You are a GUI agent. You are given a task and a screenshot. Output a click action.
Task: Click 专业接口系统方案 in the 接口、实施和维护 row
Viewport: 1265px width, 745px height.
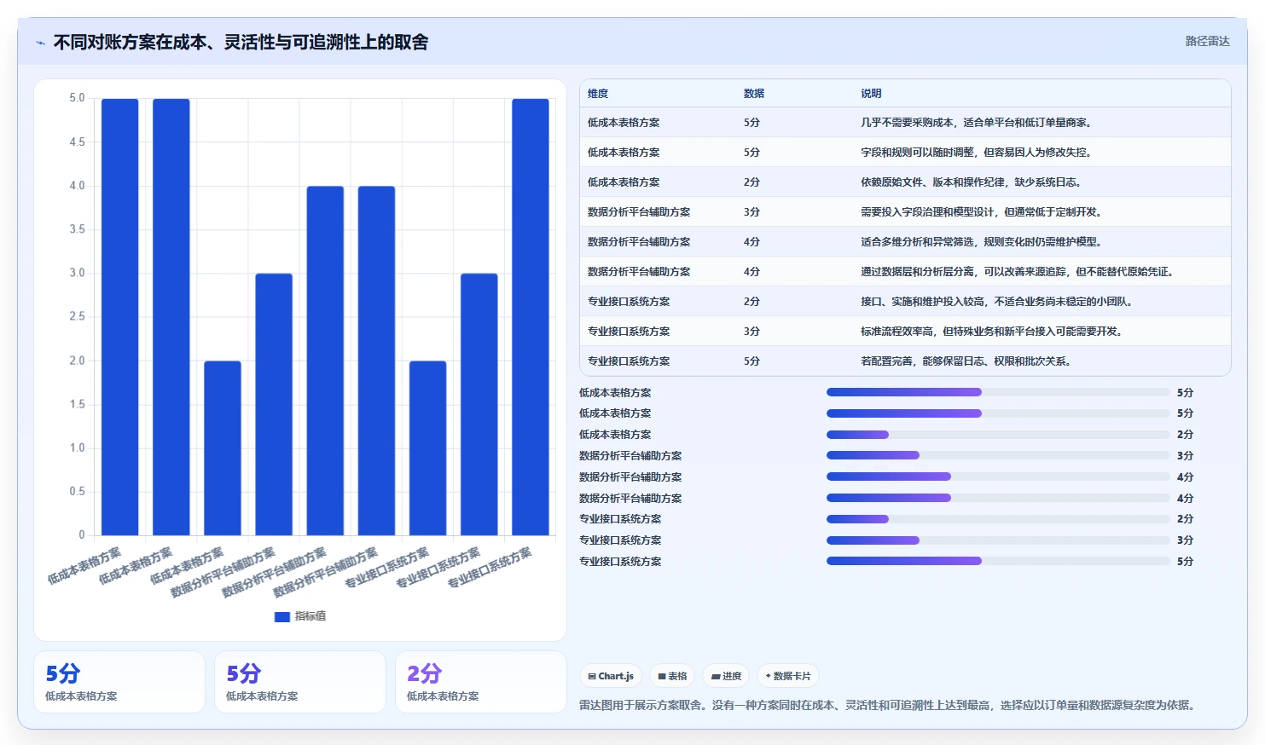point(629,302)
